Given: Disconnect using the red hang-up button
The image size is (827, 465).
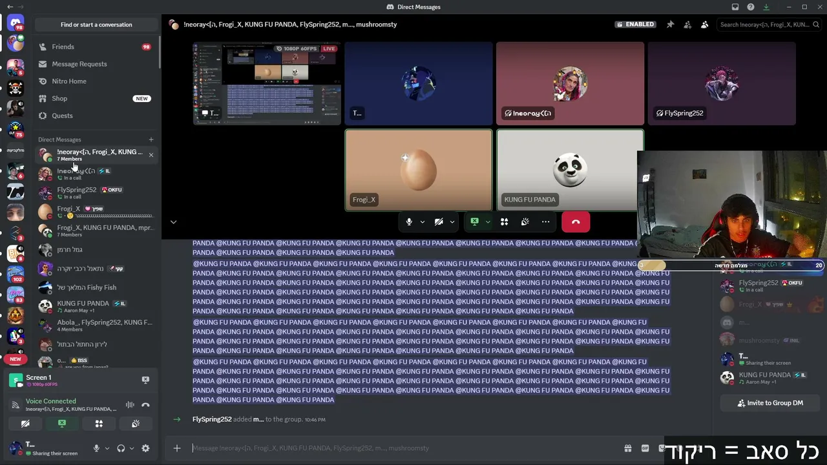Looking at the screenshot, I should [576, 222].
